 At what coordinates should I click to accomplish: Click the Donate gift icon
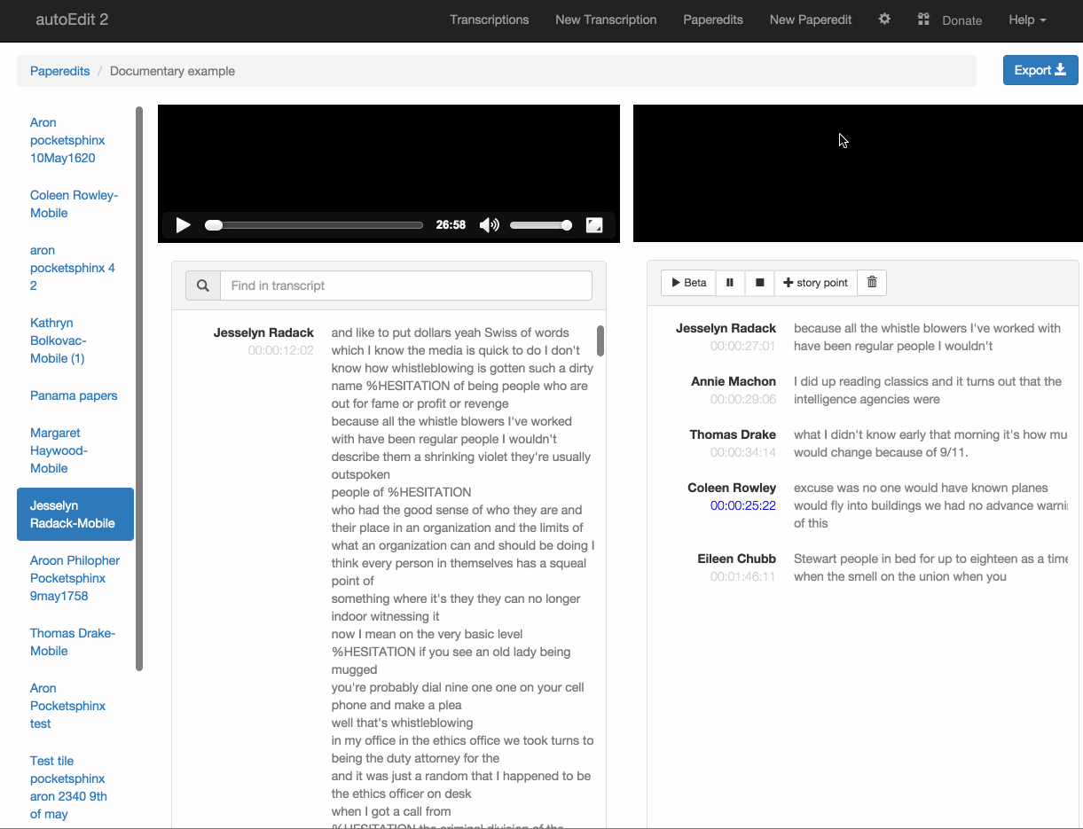coord(923,20)
